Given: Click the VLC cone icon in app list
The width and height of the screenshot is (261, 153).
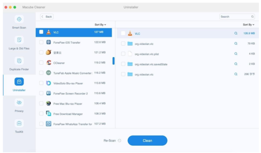Looking at the screenshot, I should coord(48,32).
